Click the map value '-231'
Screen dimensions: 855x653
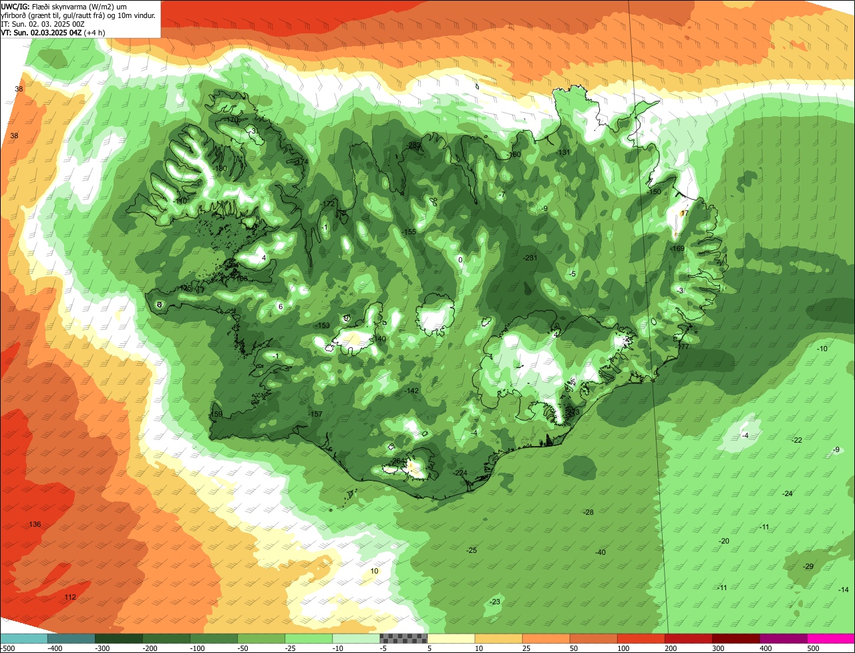pos(530,258)
